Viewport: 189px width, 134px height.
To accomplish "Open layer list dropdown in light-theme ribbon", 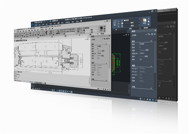I will (x=75, y=33).
